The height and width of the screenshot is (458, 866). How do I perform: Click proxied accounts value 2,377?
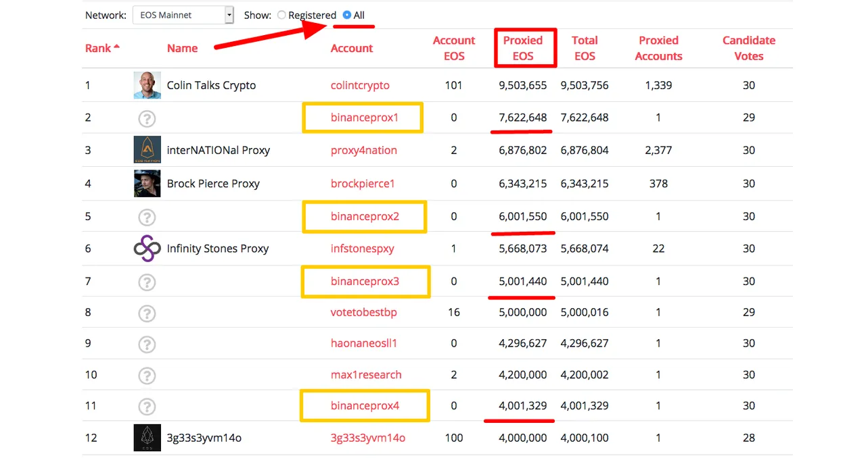(658, 150)
